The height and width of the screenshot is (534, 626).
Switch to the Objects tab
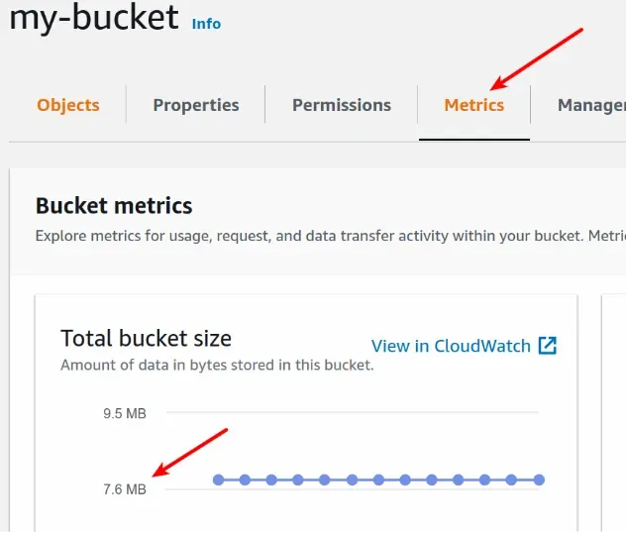(68, 105)
